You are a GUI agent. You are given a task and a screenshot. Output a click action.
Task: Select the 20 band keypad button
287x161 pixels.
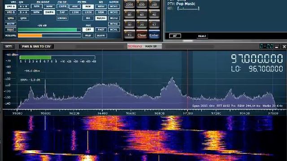[142, 24]
